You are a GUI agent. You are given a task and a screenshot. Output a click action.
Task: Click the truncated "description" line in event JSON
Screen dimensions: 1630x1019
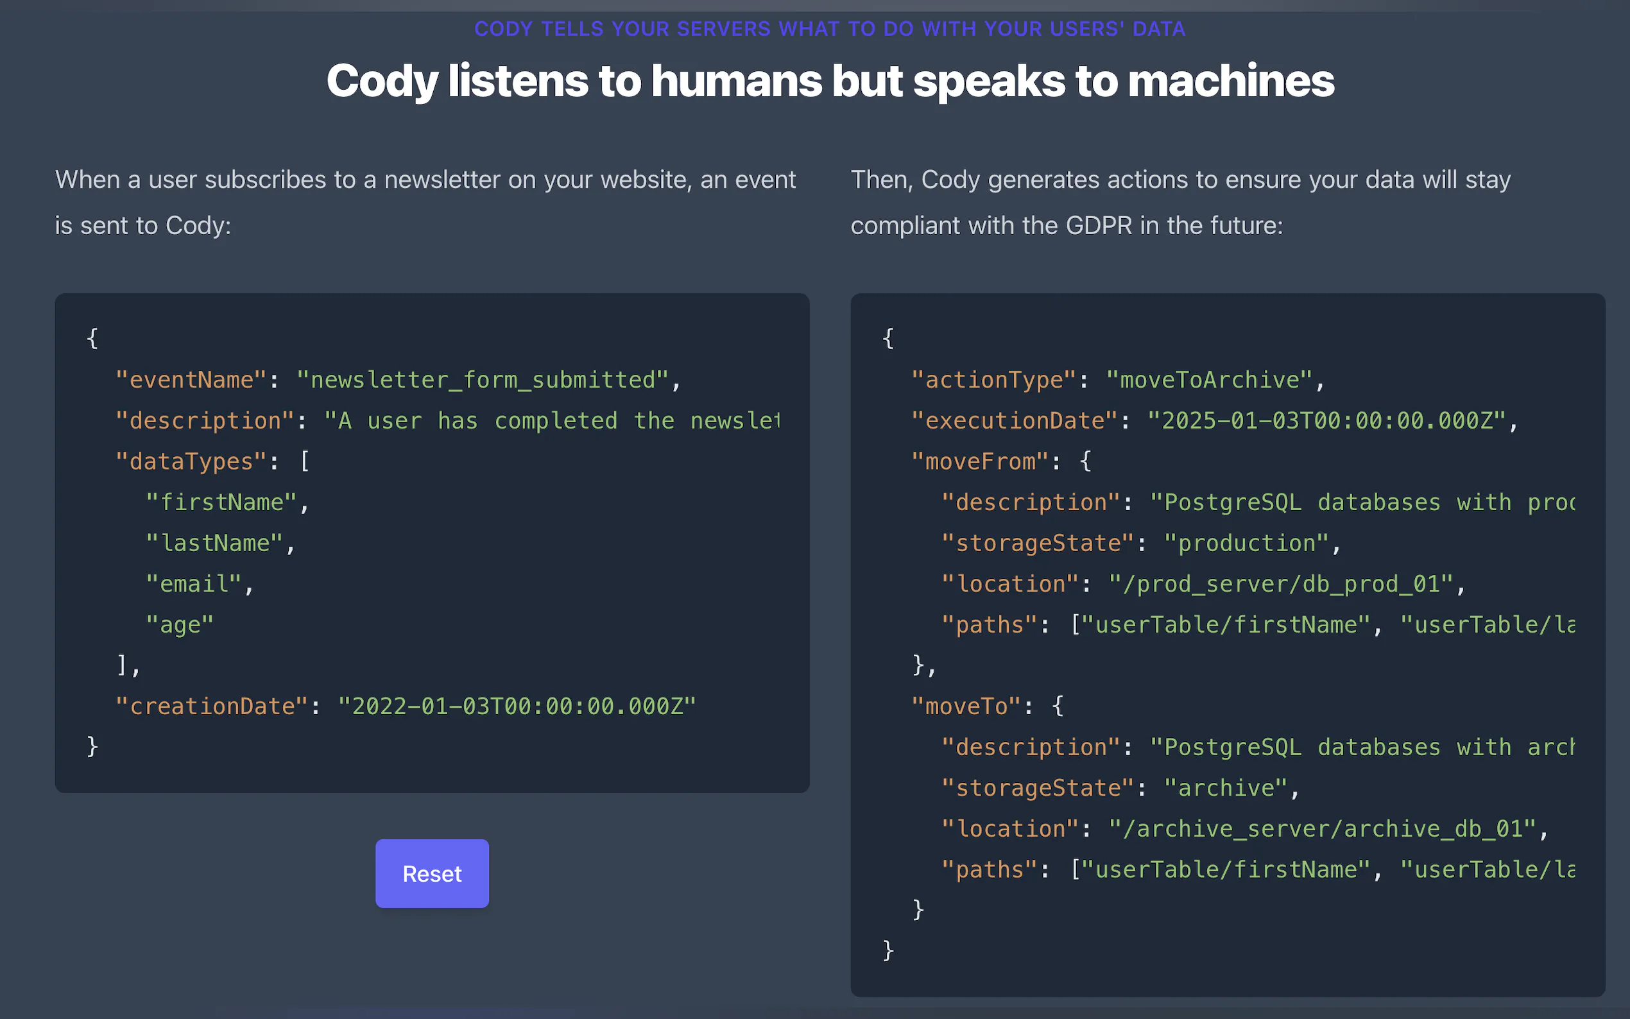[447, 421]
